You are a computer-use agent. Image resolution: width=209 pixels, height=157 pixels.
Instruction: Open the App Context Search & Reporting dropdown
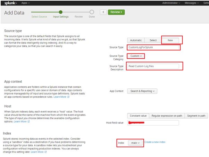tap(142, 91)
